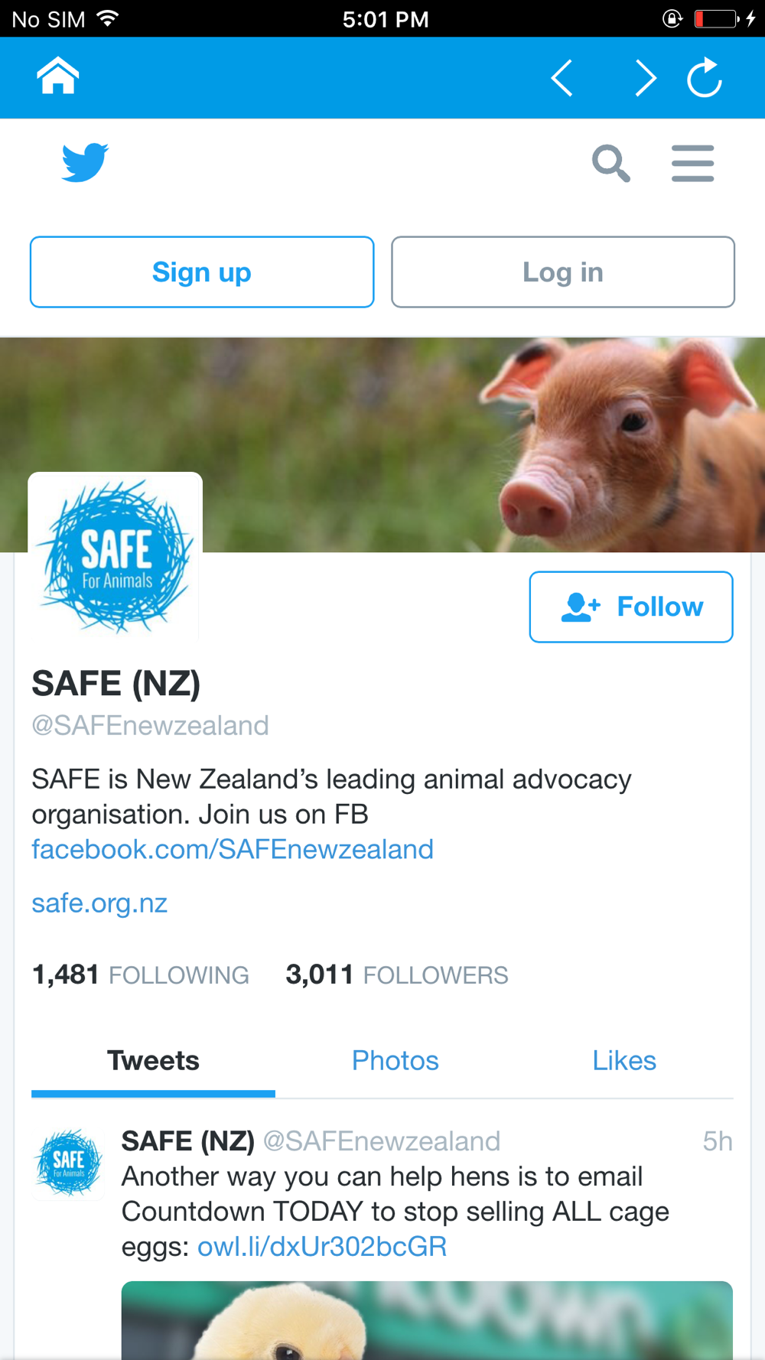Click the Log in button
Screen dimensions: 765x1360
tap(563, 272)
